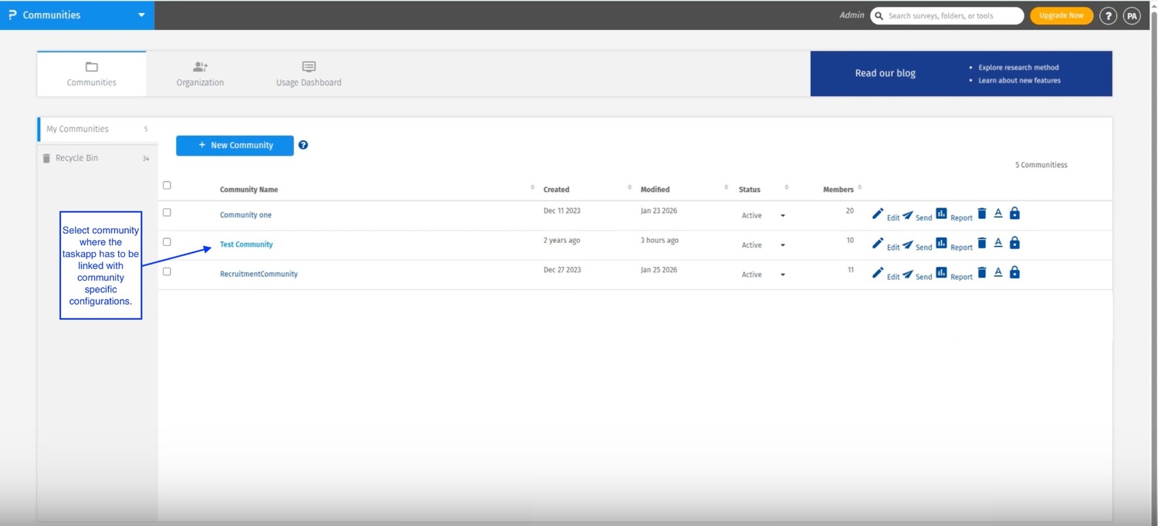This screenshot has width=1158, height=526.
Task: Click the Edit pencil icon for Test Community
Action: (x=878, y=243)
